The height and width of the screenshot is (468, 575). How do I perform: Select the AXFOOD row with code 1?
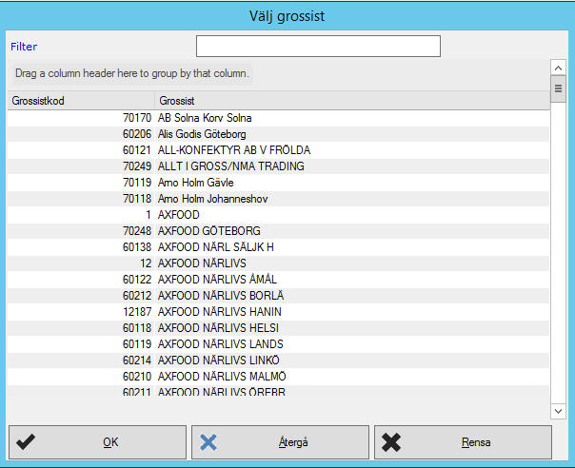[278, 215]
